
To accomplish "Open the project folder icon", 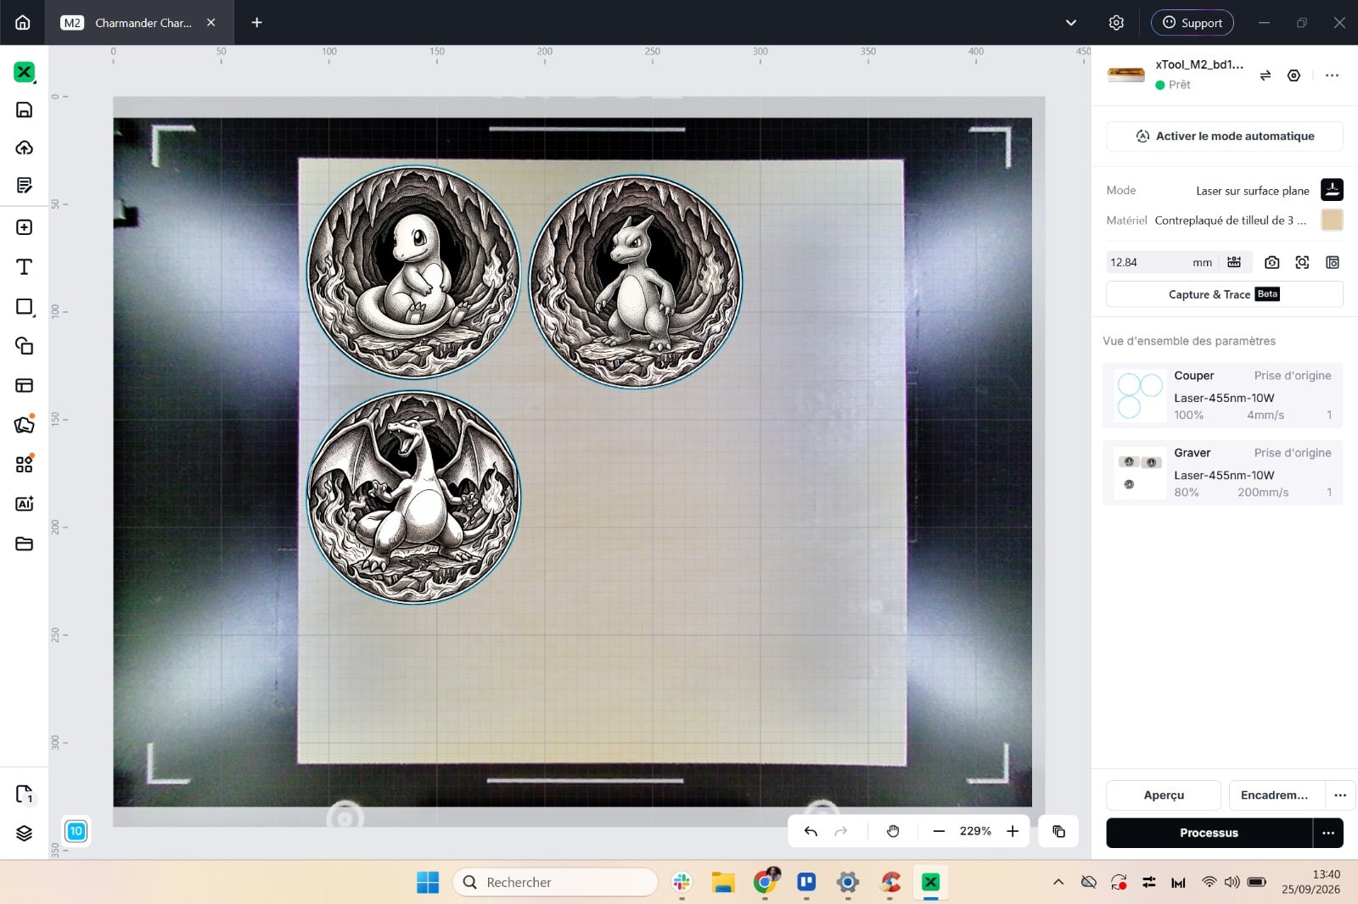I will 24,544.
